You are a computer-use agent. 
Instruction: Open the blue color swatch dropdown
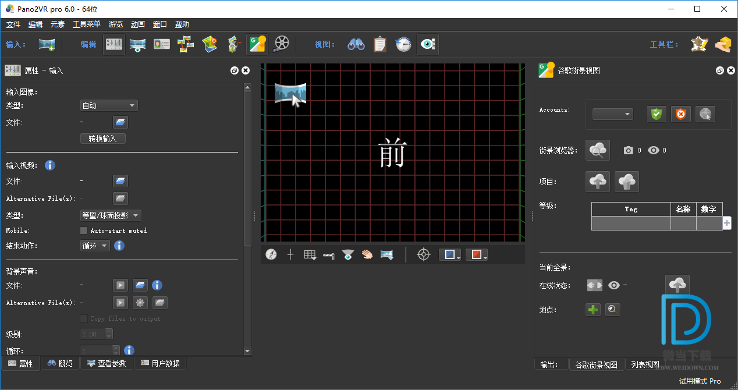coord(449,254)
